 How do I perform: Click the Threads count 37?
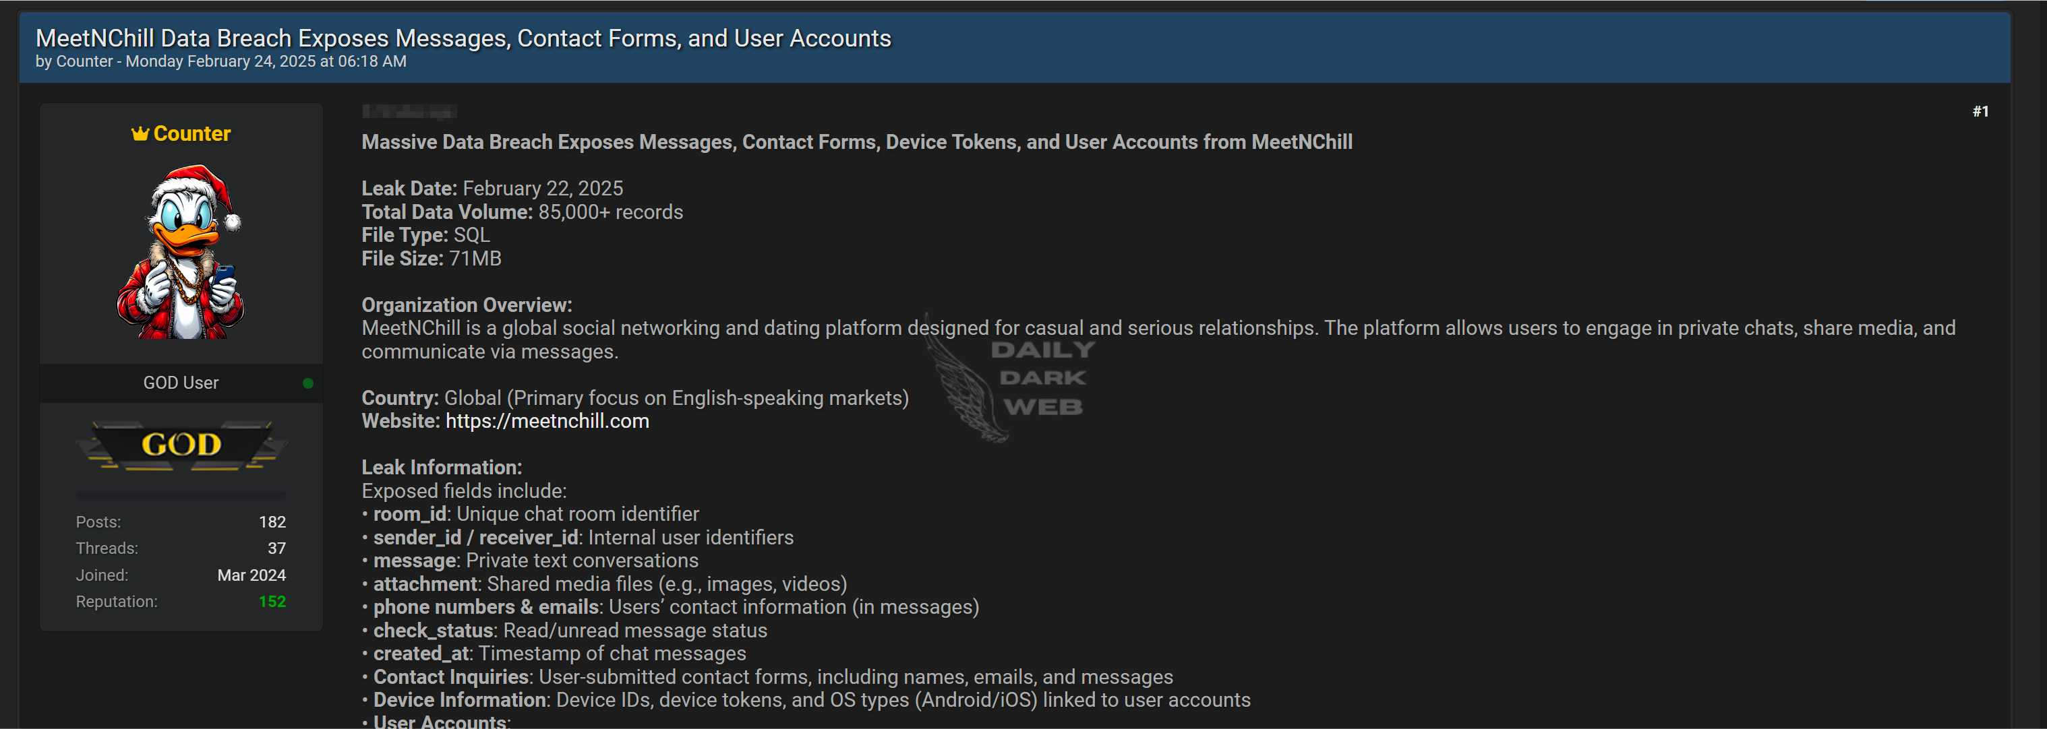coord(276,548)
